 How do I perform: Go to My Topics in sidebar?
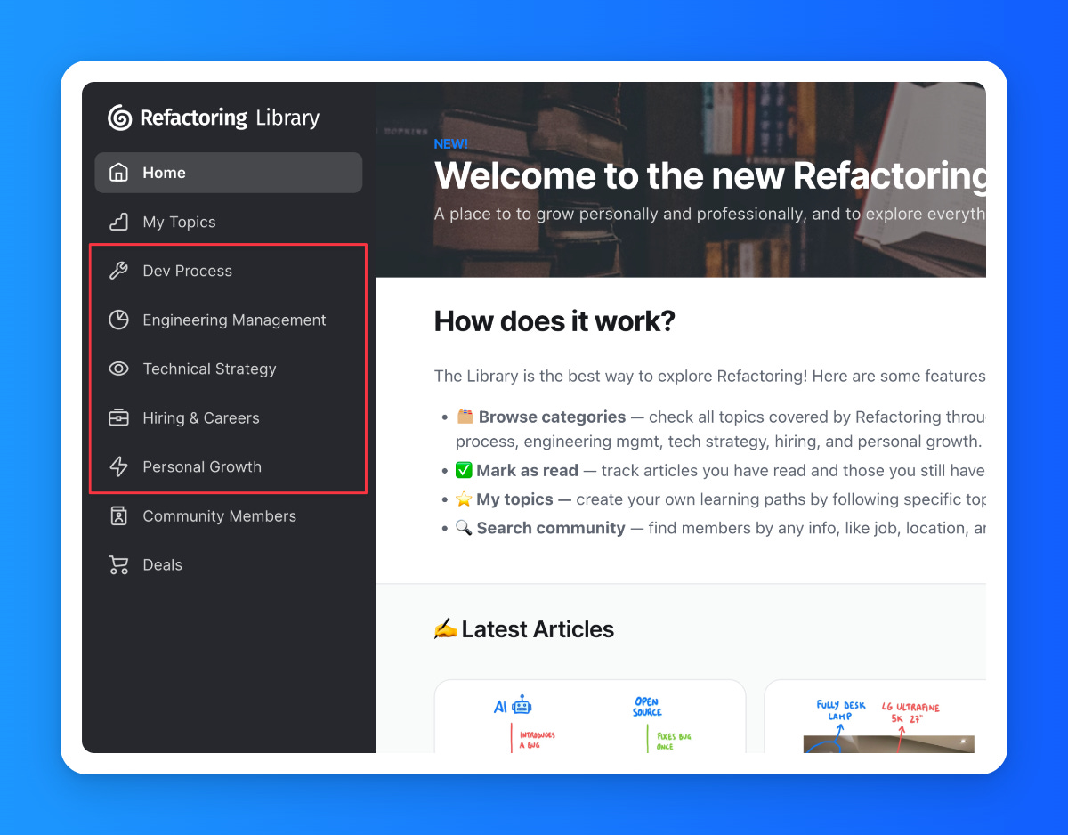(x=229, y=222)
